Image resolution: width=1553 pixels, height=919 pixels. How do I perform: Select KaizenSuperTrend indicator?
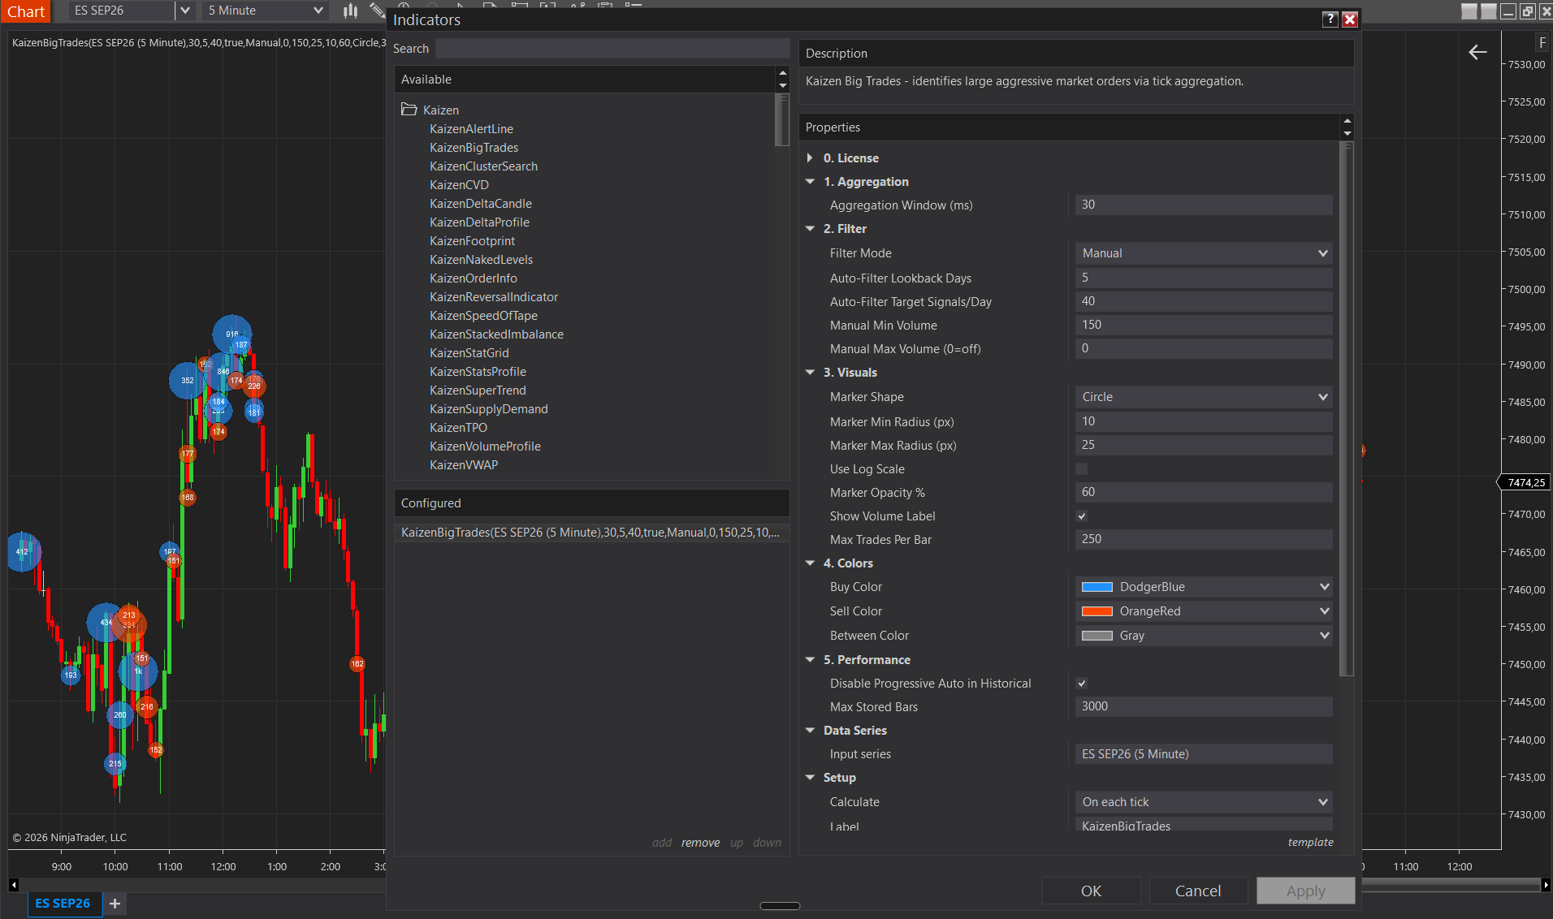(x=478, y=390)
